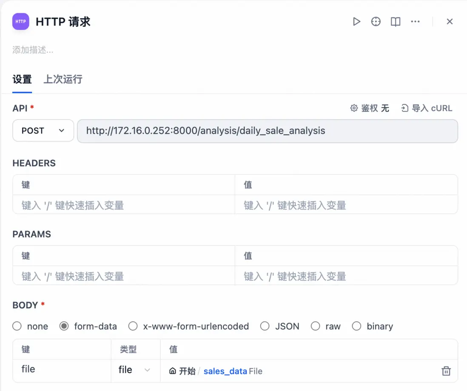The height and width of the screenshot is (391, 467).
Task: Click the API URL input field
Action: tap(268, 131)
